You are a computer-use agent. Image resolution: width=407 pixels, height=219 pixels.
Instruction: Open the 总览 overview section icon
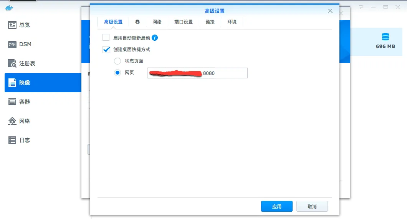12,25
